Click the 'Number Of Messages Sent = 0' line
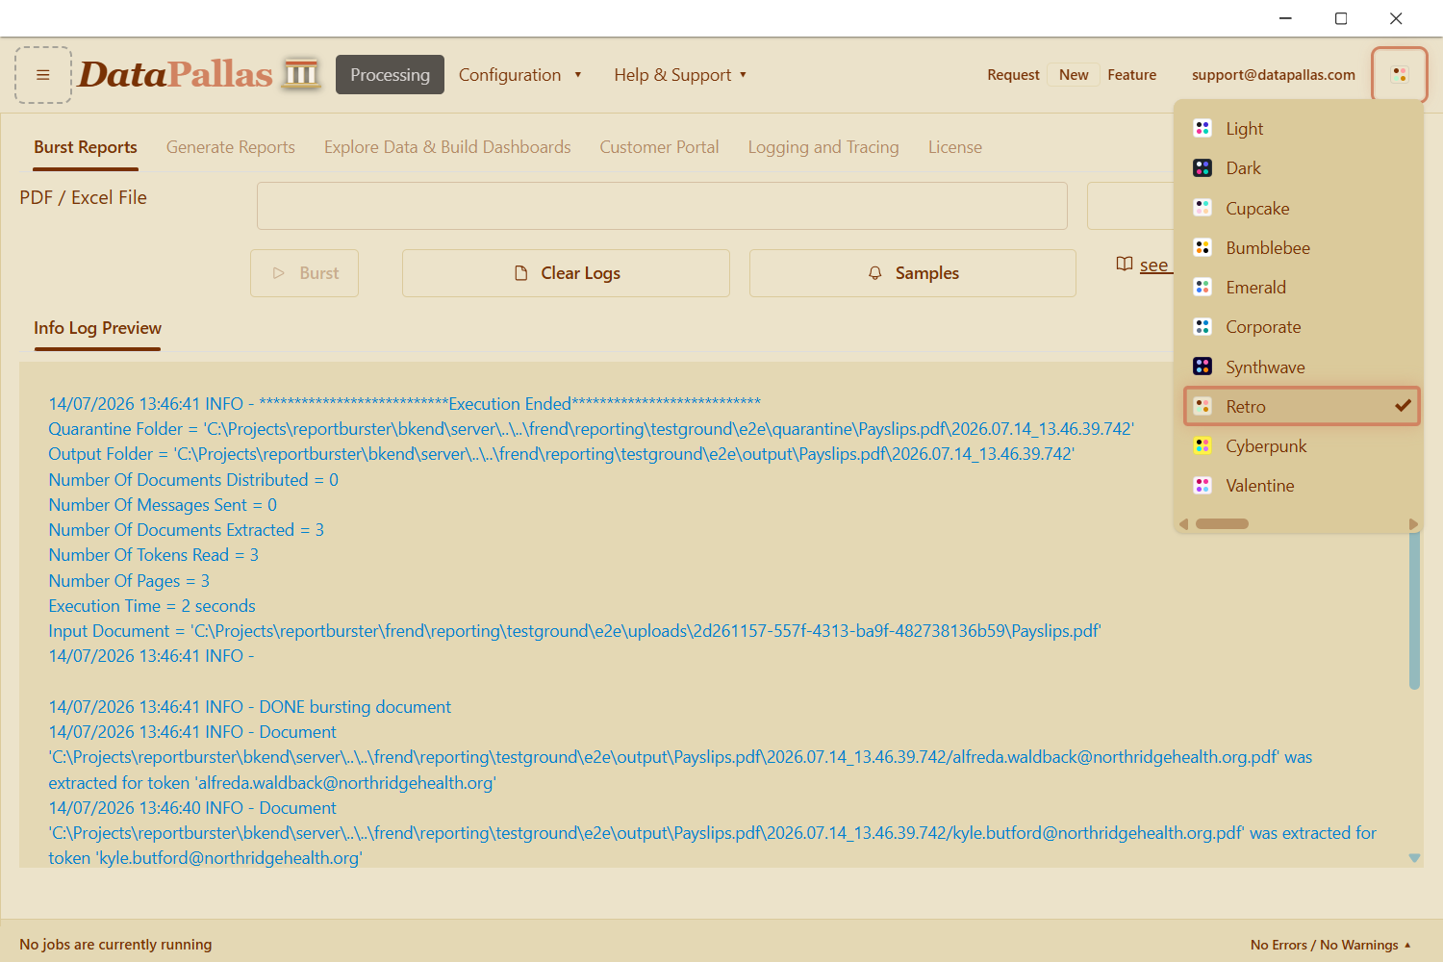Image resolution: width=1443 pixels, height=962 pixels. point(163,505)
